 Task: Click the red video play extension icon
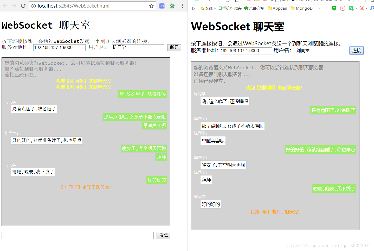click(x=343, y=8)
